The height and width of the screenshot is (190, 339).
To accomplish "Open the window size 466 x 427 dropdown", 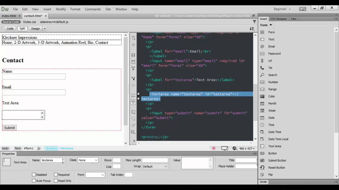I will coord(247,149).
